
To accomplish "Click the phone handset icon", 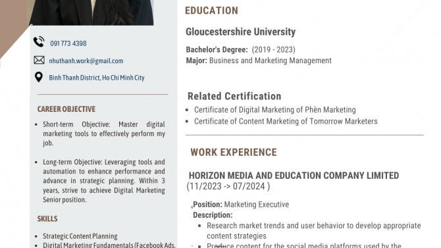I will pyautogui.click(x=39, y=41).
